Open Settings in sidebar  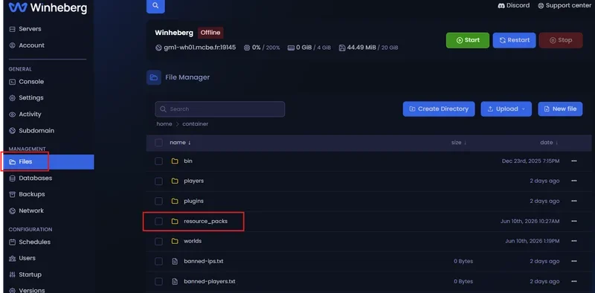pos(27,97)
